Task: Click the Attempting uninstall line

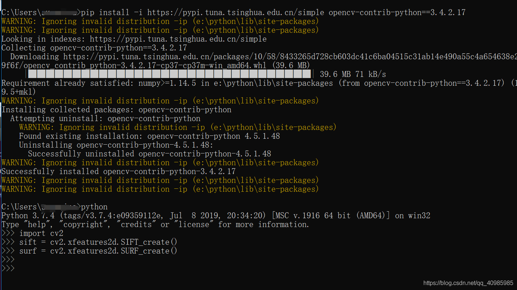Action: [105, 118]
